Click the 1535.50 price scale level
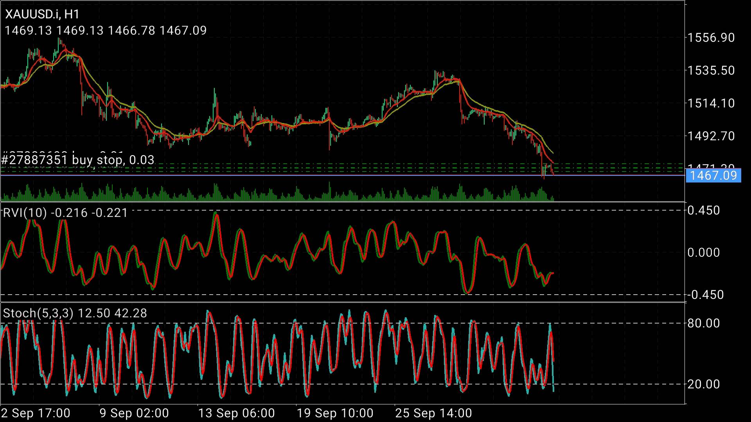The width and height of the screenshot is (751, 422). [x=711, y=71]
